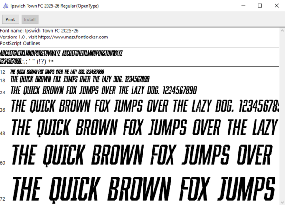Maximize the font viewer window
This screenshot has width=285, height=205.
pyautogui.click(x=260, y=6)
